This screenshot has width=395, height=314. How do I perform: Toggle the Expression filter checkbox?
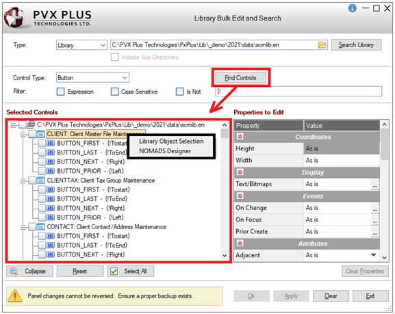(x=60, y=92)
